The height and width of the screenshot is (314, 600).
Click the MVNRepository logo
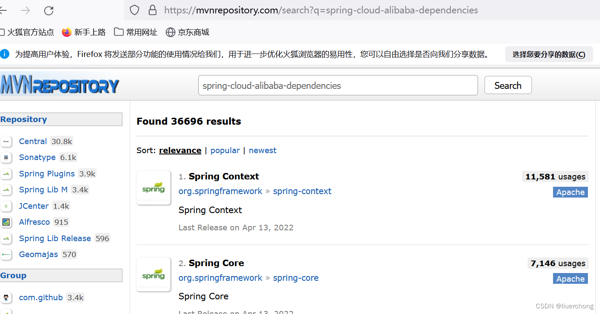(x=59, y=85)
